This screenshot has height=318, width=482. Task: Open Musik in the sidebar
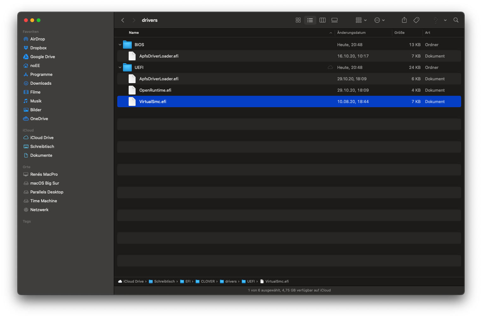pos(36,101)
